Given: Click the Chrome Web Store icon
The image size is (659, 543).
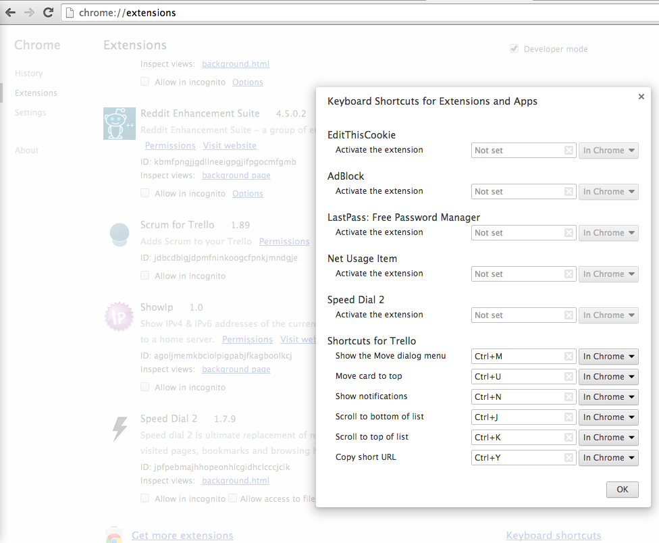Looking at the screenshot, I should coord(114,535).
